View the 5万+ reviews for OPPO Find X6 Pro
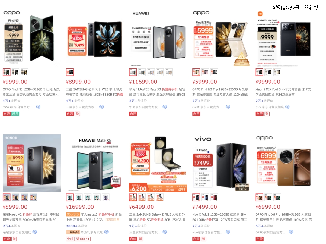This screenshot has height=244, width=326. 264,226
